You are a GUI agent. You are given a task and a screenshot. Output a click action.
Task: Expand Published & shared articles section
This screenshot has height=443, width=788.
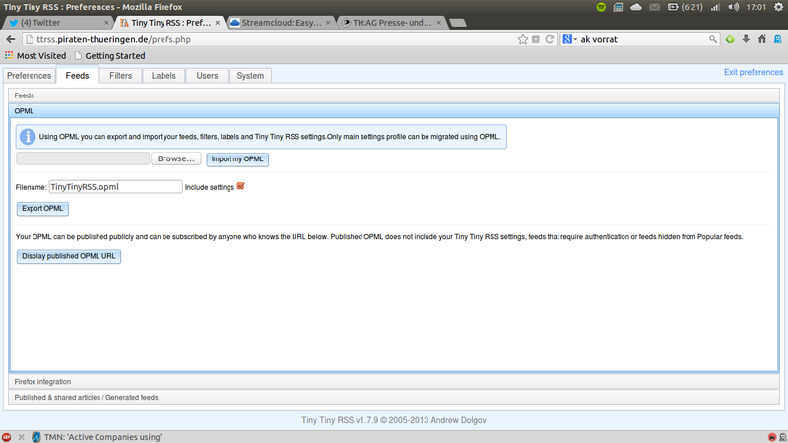pyautogui.click(x=394, y=398)
